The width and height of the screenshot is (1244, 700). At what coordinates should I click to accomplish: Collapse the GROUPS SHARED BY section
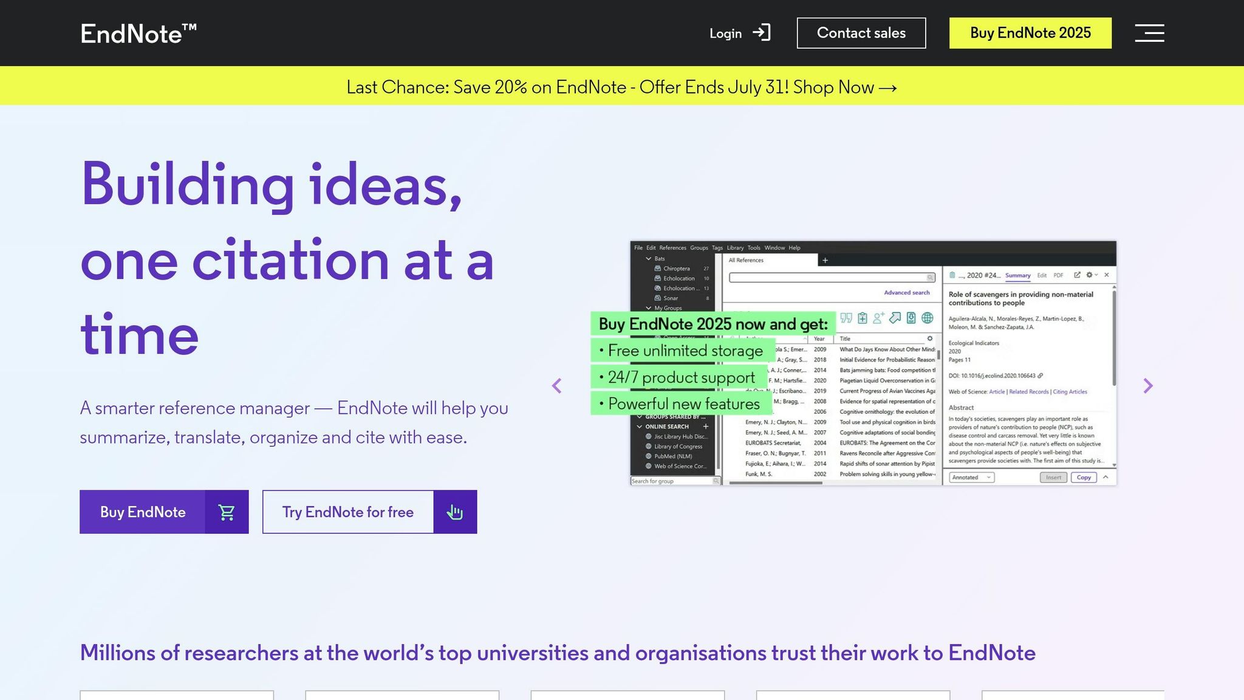(640, 417)
